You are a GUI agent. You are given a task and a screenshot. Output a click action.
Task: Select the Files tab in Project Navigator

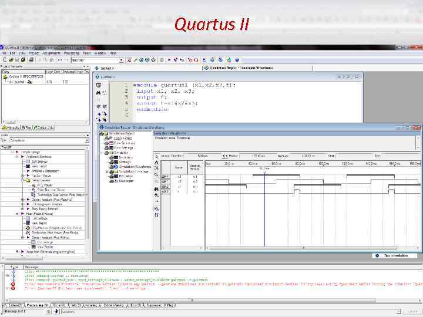click(26, 127)
